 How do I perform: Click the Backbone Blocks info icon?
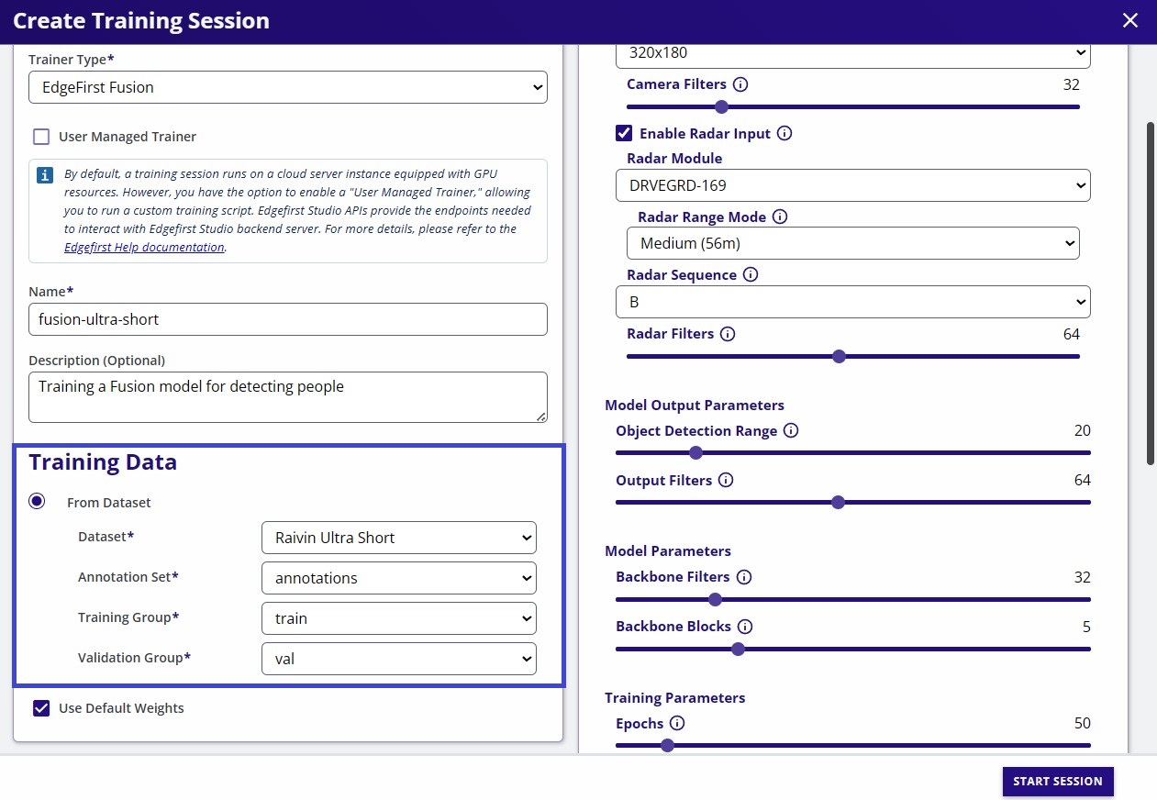coord(746,627)
